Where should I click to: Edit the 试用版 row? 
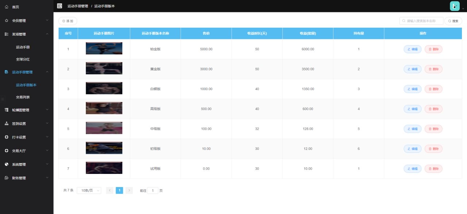point(412,169)
